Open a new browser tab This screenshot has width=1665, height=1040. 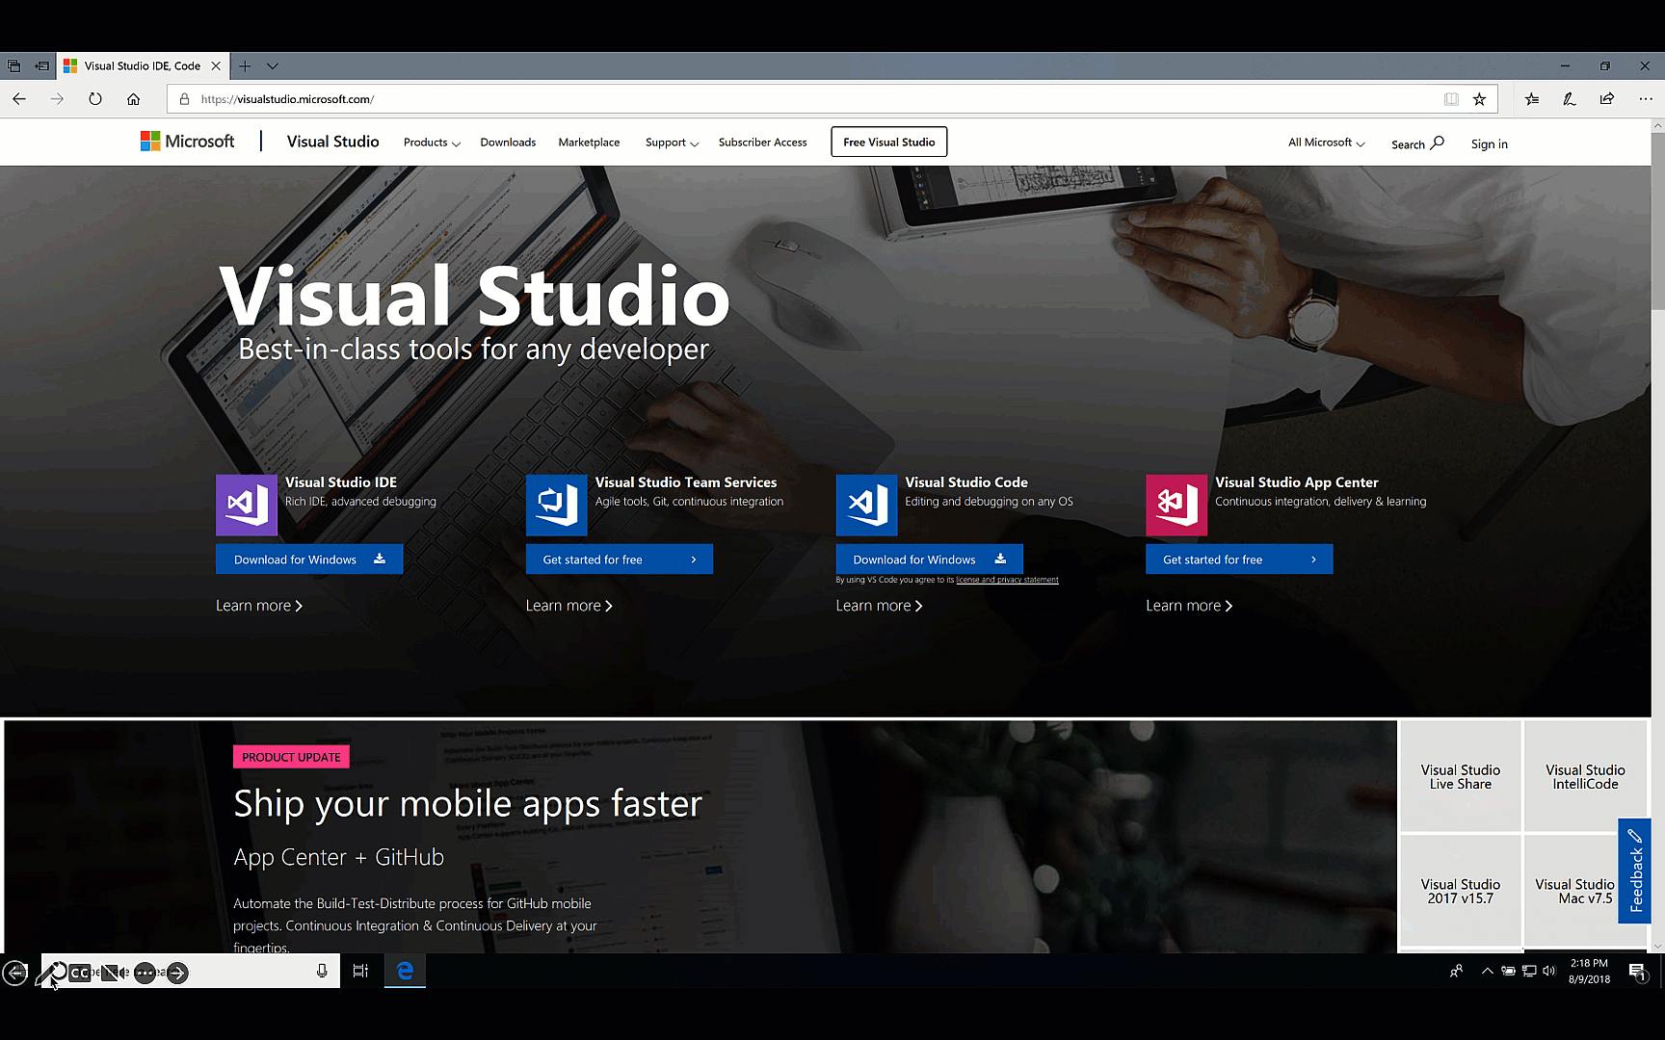(x=245, y=66)
